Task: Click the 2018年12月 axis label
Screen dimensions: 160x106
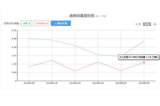Action: click(75, 83)
